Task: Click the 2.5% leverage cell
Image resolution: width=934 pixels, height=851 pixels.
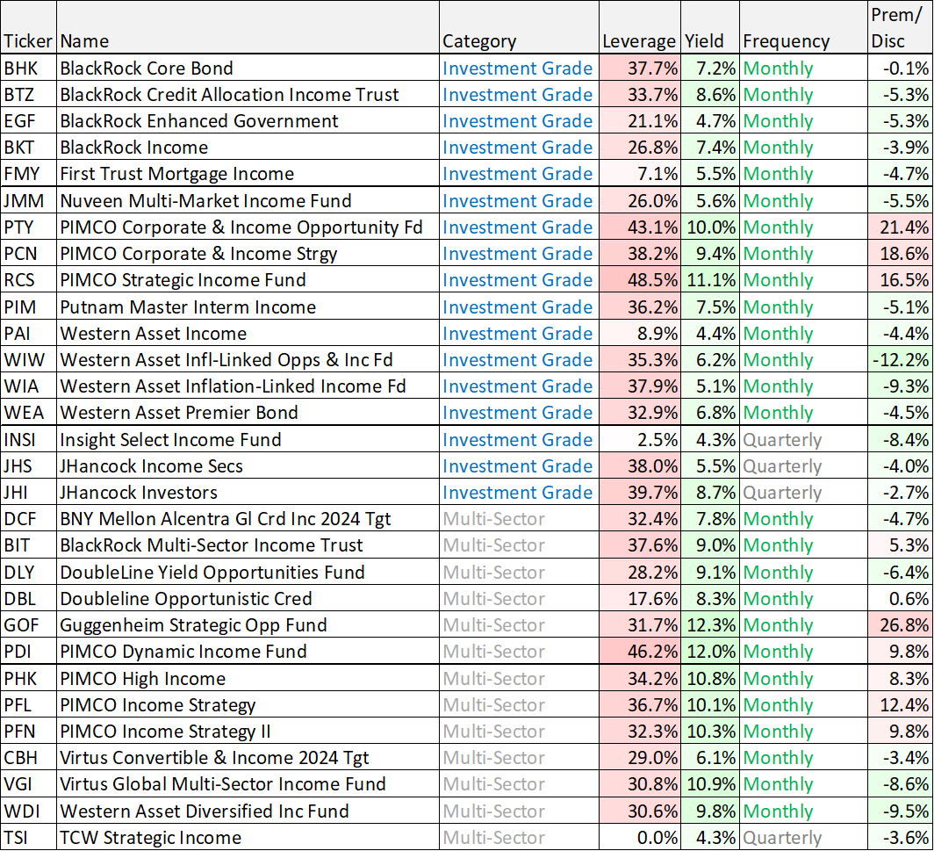Action: click(640, 439)
